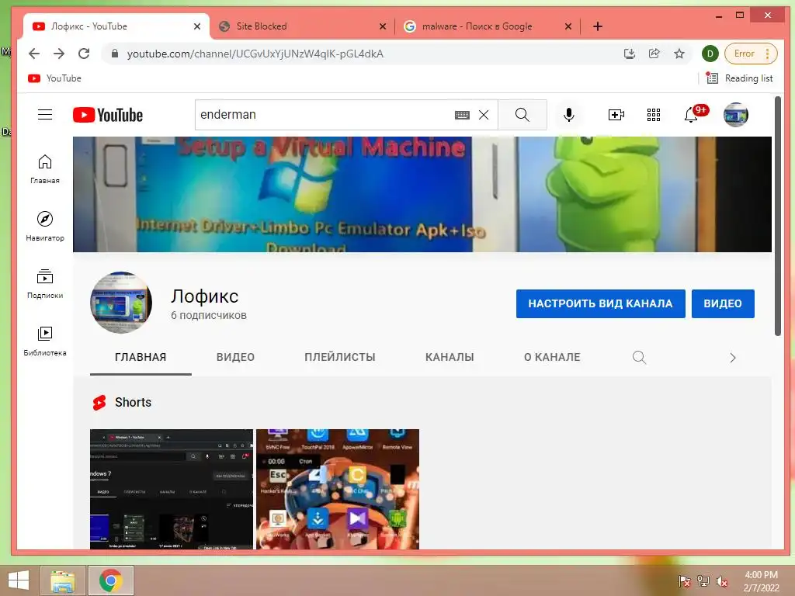Image resolution: width=795 pixels, height=596 pixels.
Task: Open the YouTube bookmark in bookmarks bar
Action: click(54, 78)
